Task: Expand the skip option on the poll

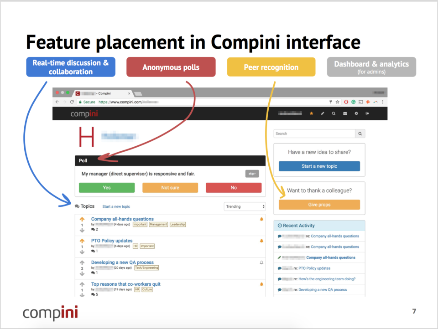Action: pyautogui.click(x=251, y=174)
